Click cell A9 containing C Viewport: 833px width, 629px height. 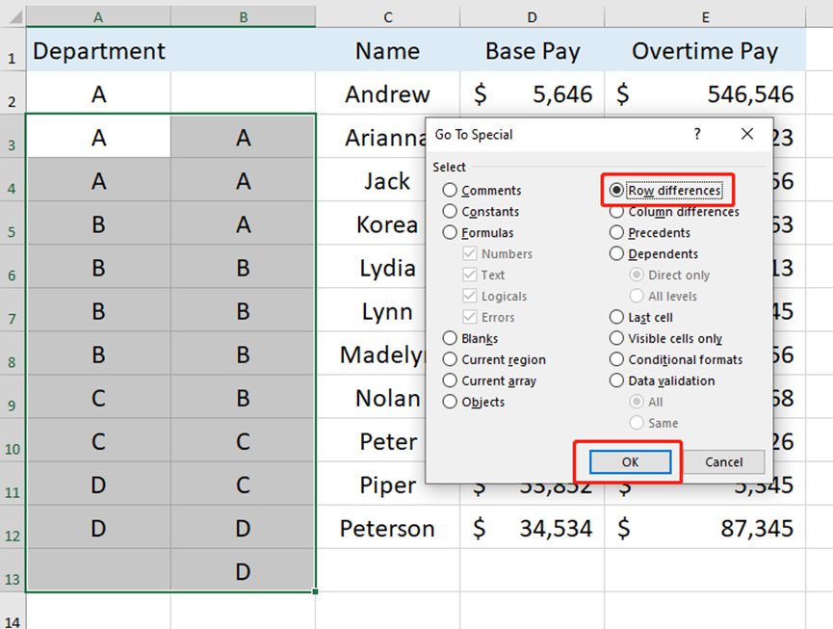pyautogui.click(x=98, y=397)
